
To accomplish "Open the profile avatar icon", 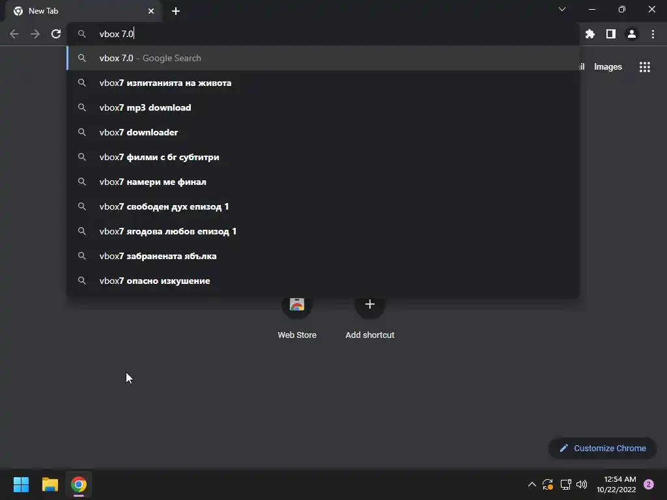I will click(632, 34).
